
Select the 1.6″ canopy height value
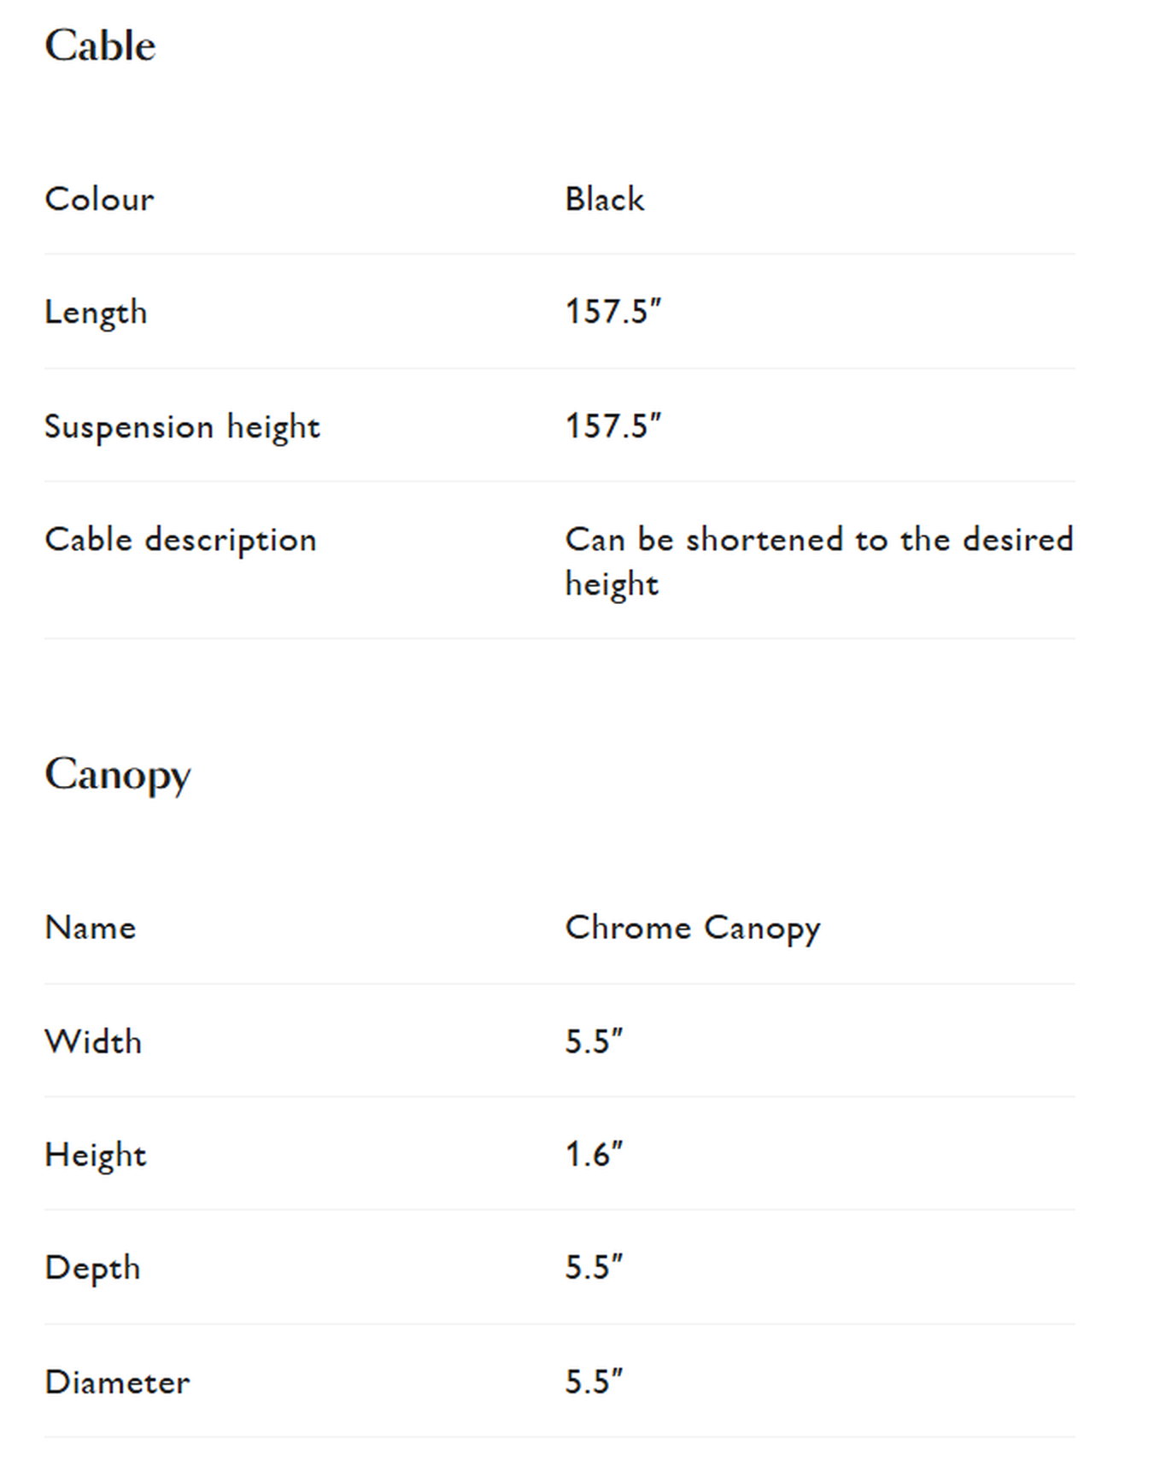[x=594, y=1155]
